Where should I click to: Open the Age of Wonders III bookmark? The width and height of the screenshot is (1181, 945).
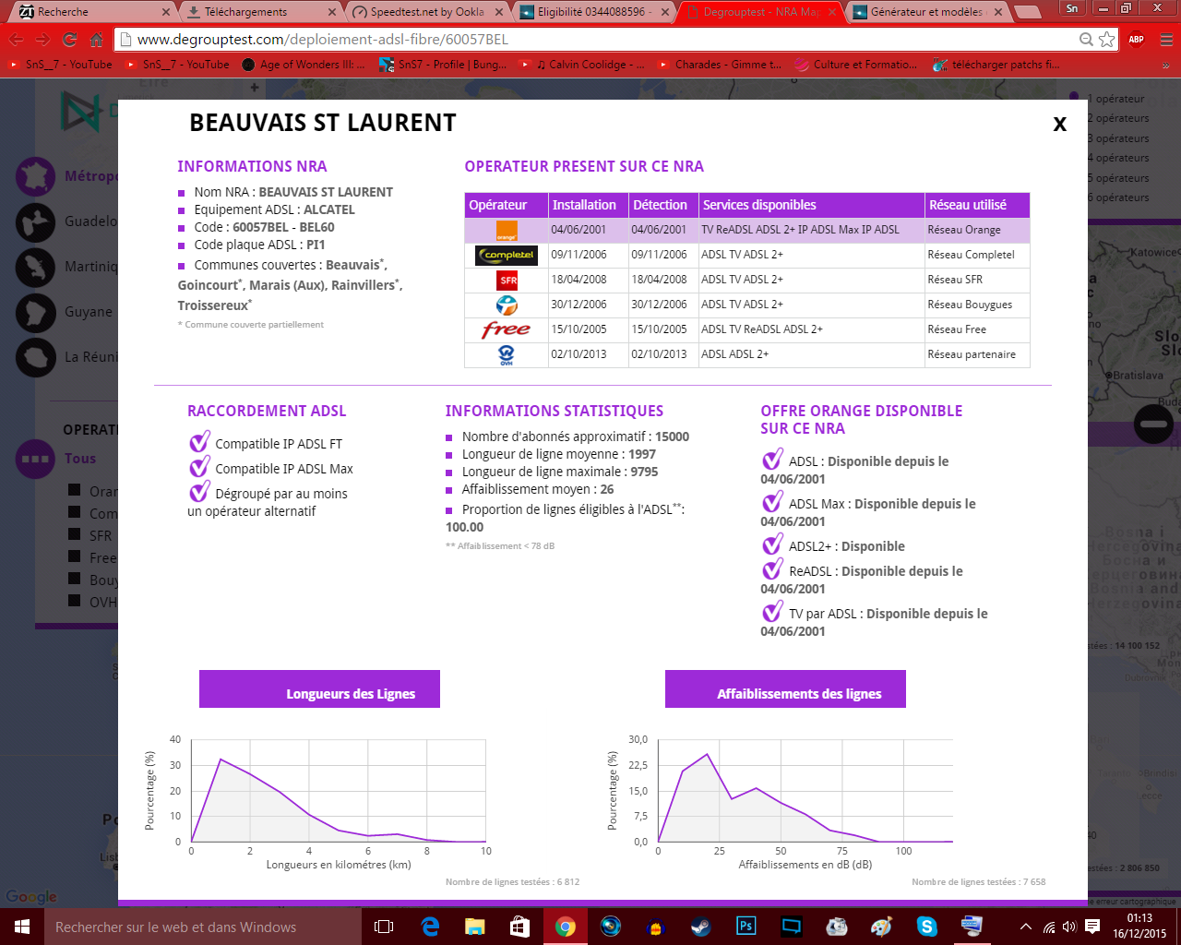[x=304, y=65]
